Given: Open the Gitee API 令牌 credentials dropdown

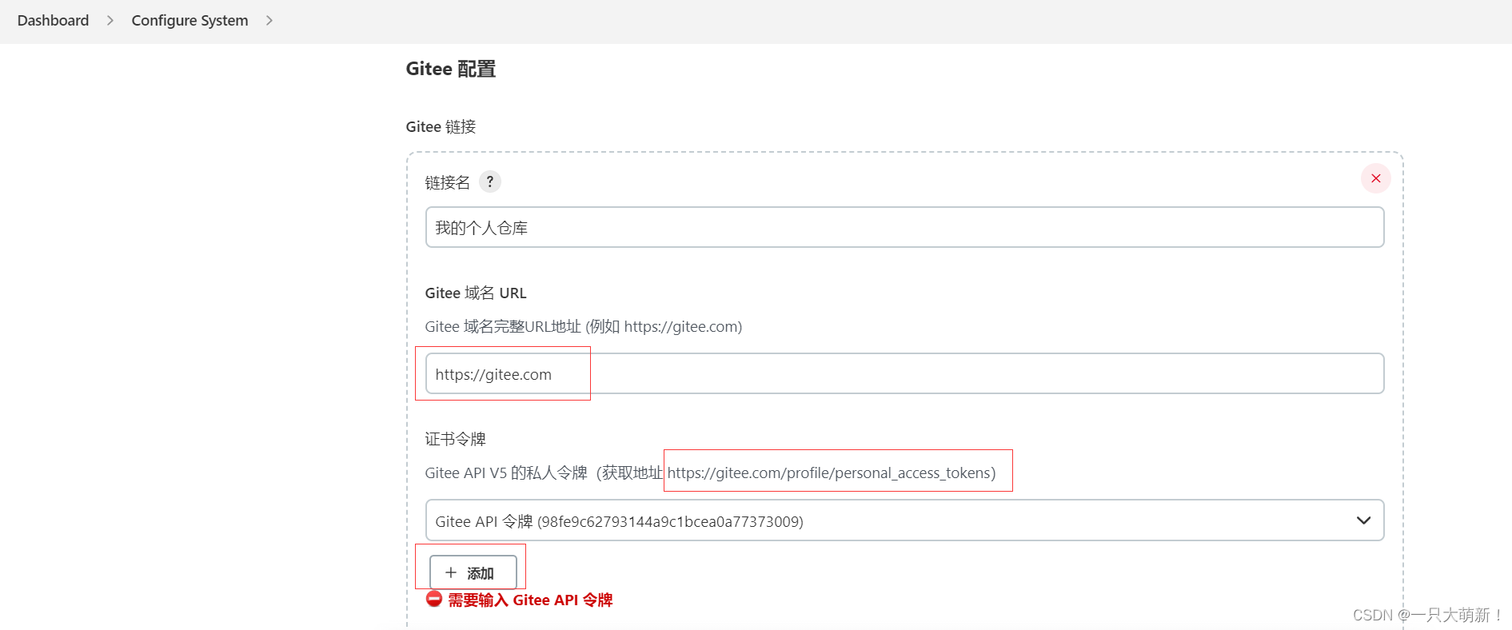Looking at the screenshot, I should click(x=904, y=520).
